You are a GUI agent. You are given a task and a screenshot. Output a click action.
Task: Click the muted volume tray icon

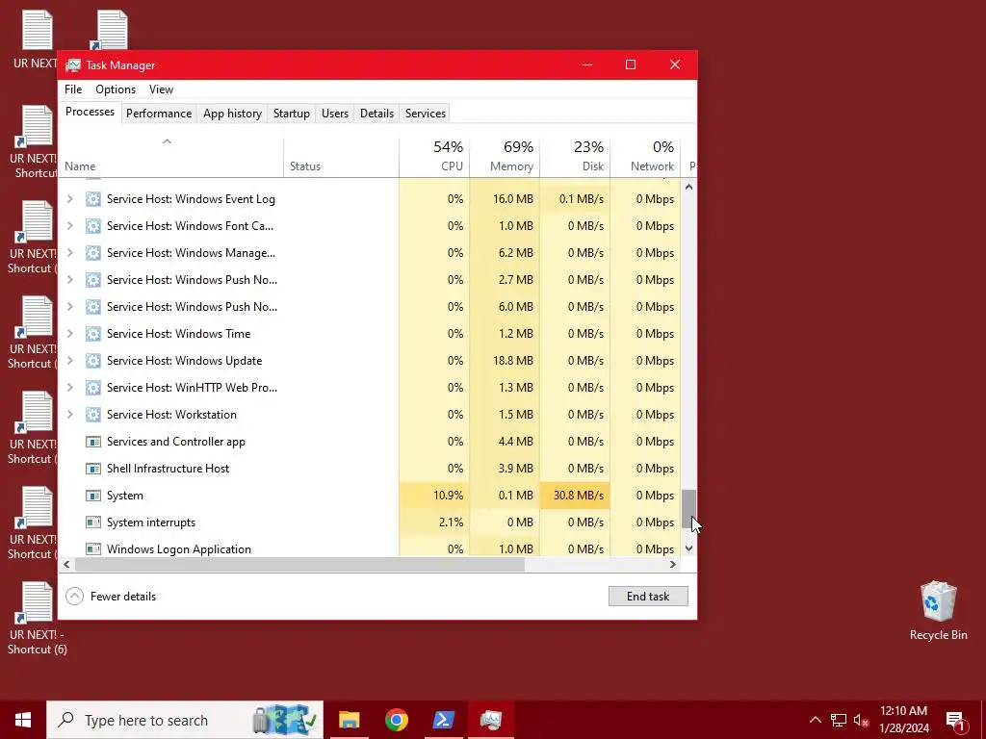[861, 720]
